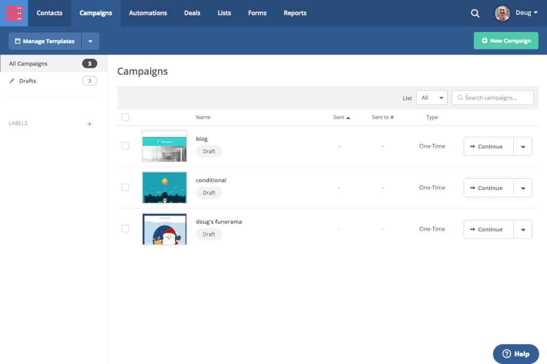The image size is (547, 364).
Task: Open search with the magnifier icon
Action: point(475,13)
